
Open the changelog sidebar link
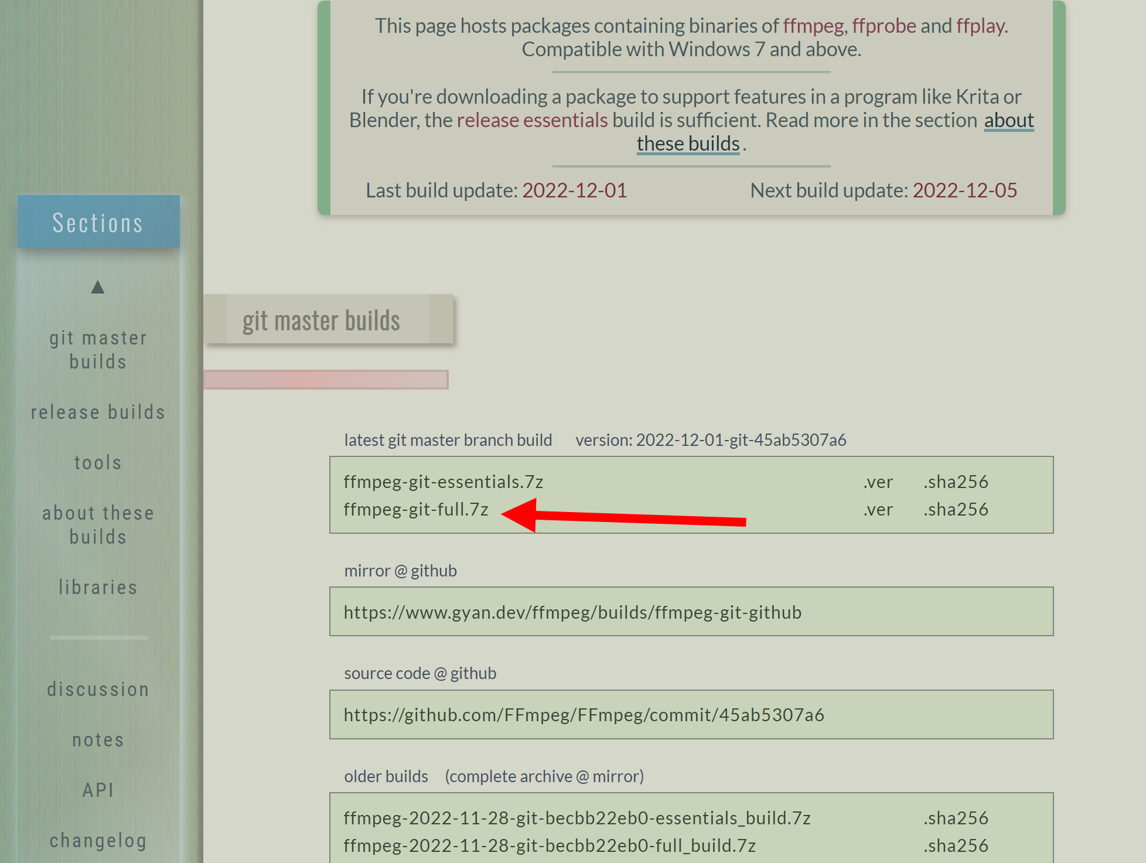[x=98, y=840]
